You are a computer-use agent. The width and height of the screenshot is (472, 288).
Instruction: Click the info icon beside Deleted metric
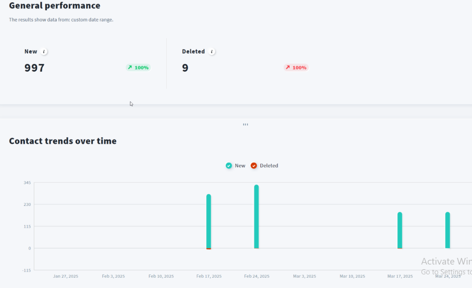pos(212,52)
